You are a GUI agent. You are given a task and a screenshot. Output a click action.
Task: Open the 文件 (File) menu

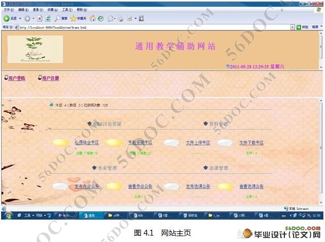[8, 10]
